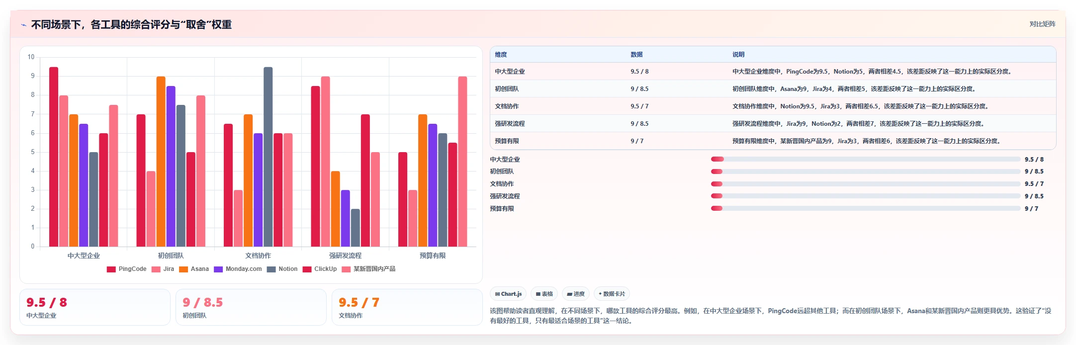Click the 预算有限 label in the progress list
1076x345 pixels.
tap(502, 209)
